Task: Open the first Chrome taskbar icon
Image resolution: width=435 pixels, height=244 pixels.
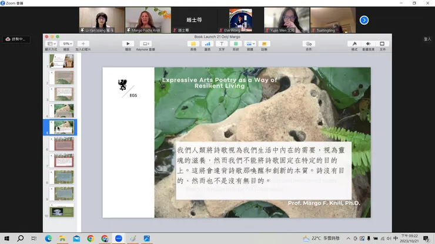Action: [91, 239]
